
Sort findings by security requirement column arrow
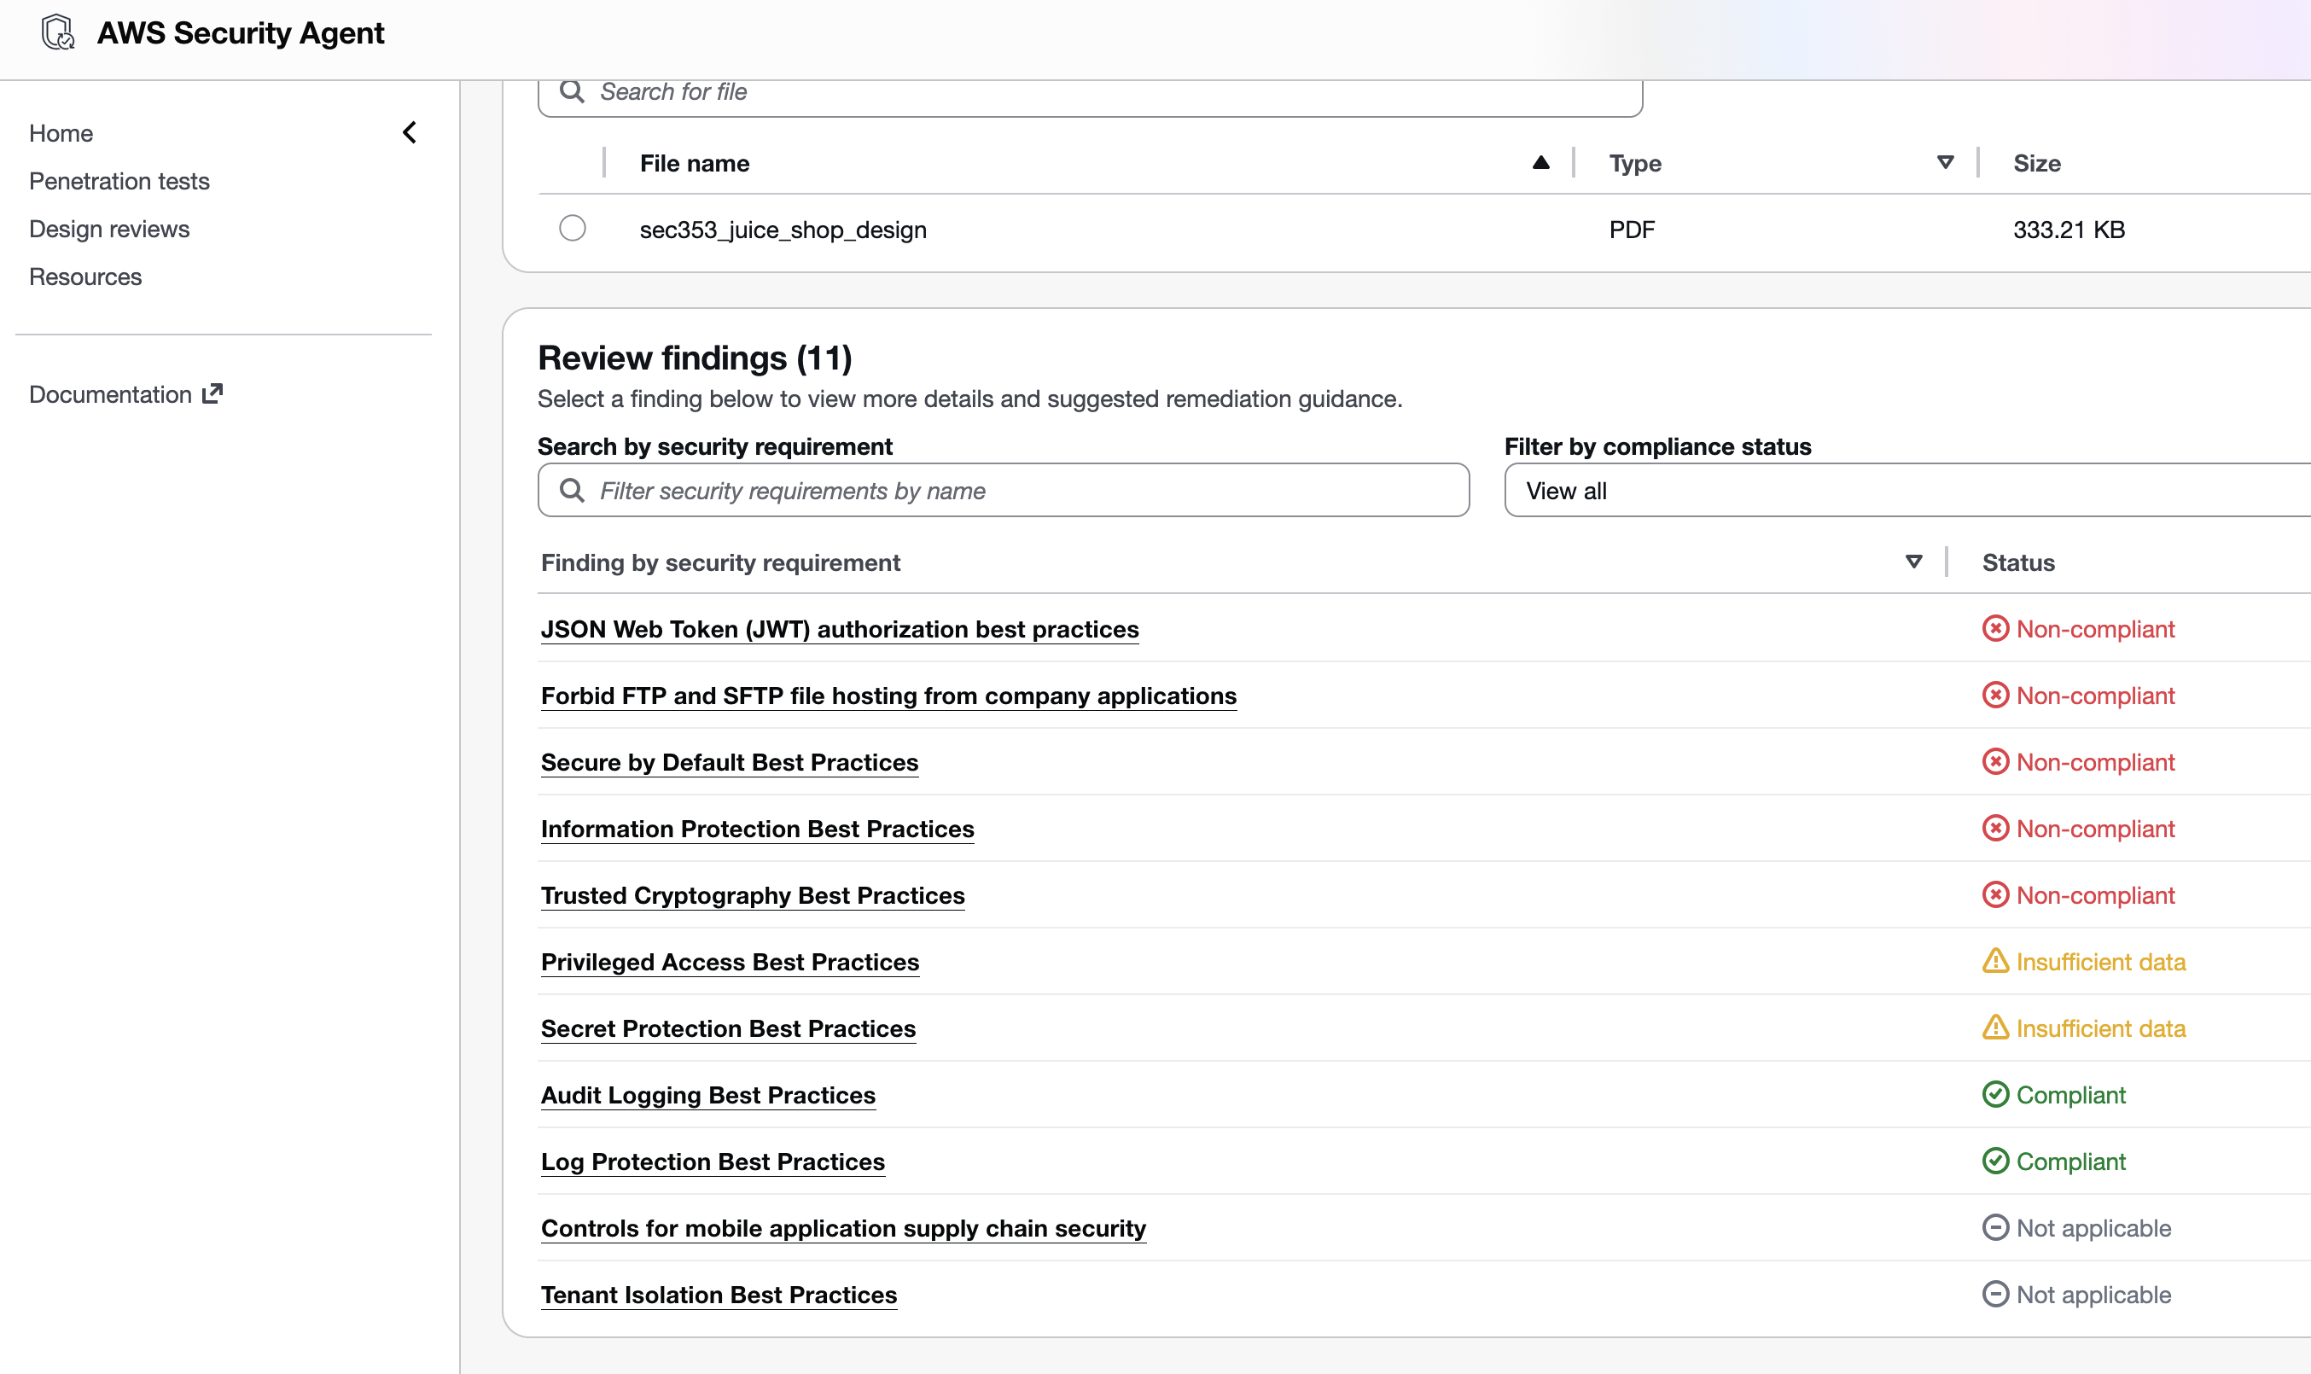click(x=1914, y=562)
